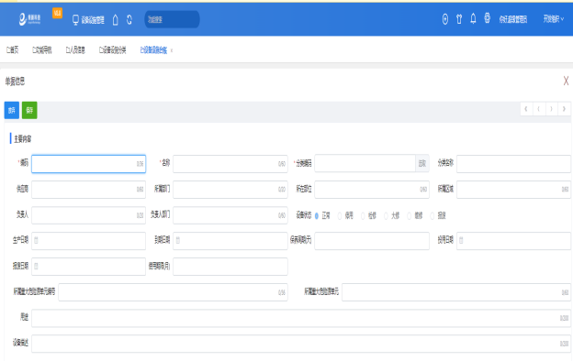Image resolution: width=573 pixels, height=361 pixels.
Task: Click the bell notification icon in header
Action: click(x=473, y=18)
